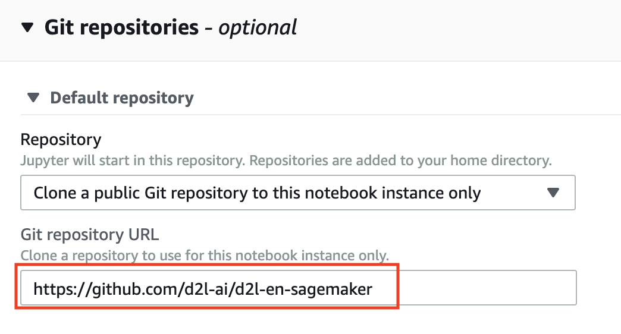Click empty right end of URL field
Image resolution: width=621 pixels, height=334 pixels.
point(488,289)
